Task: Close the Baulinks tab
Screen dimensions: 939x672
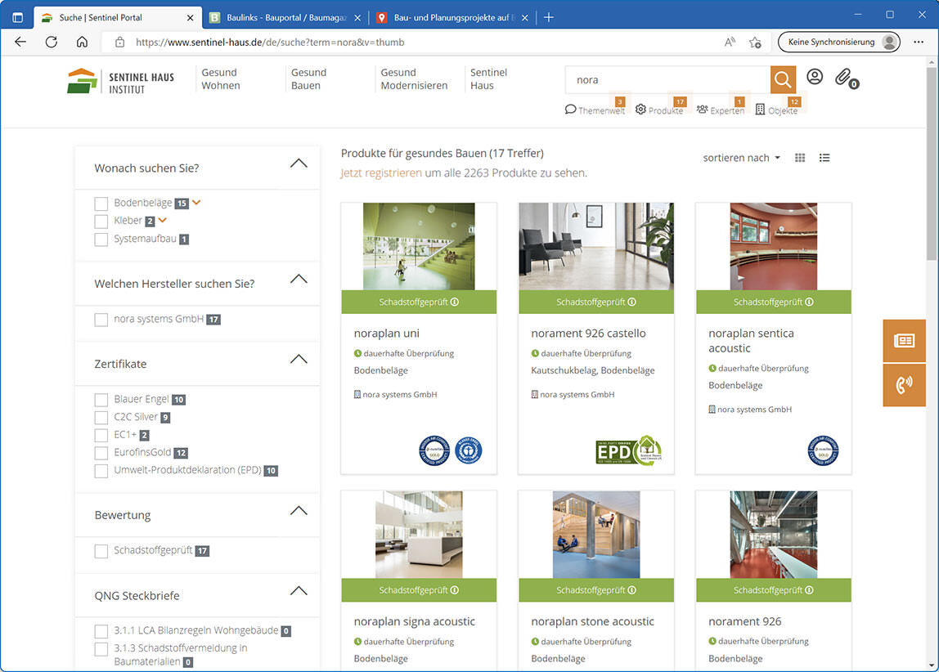Action: pos(357,17)
